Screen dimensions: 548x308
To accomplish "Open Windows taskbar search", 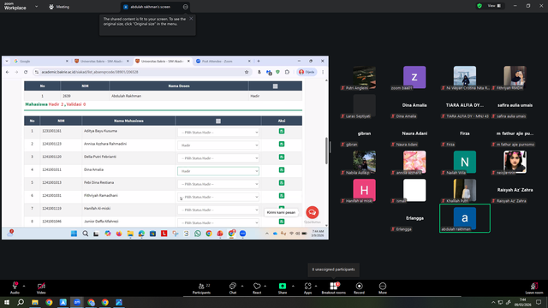I will pyautogui.click(x=21, y=302).
